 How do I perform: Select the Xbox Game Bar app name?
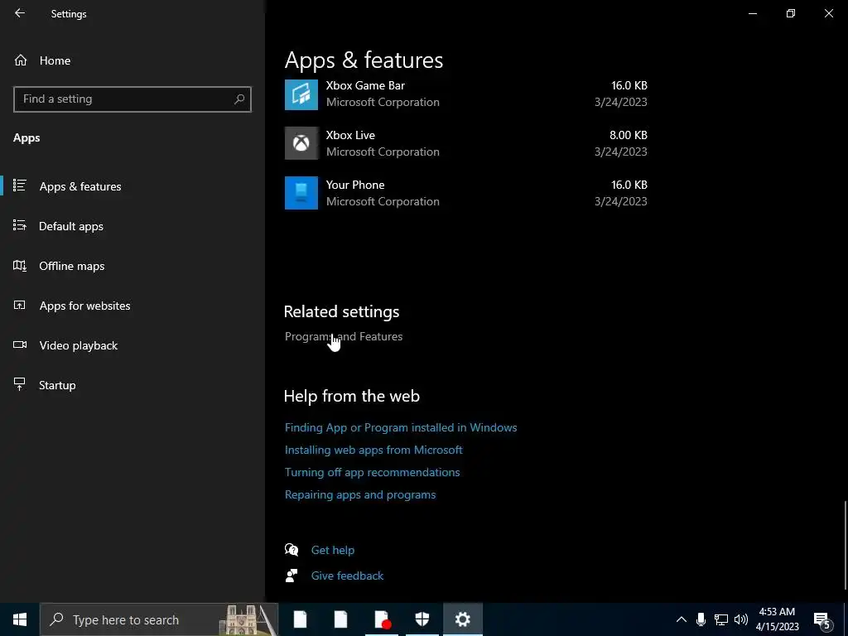point(365,85)
